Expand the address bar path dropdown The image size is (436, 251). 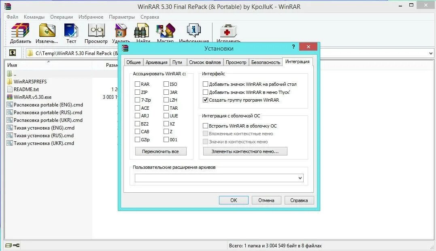tap(431, 53)
